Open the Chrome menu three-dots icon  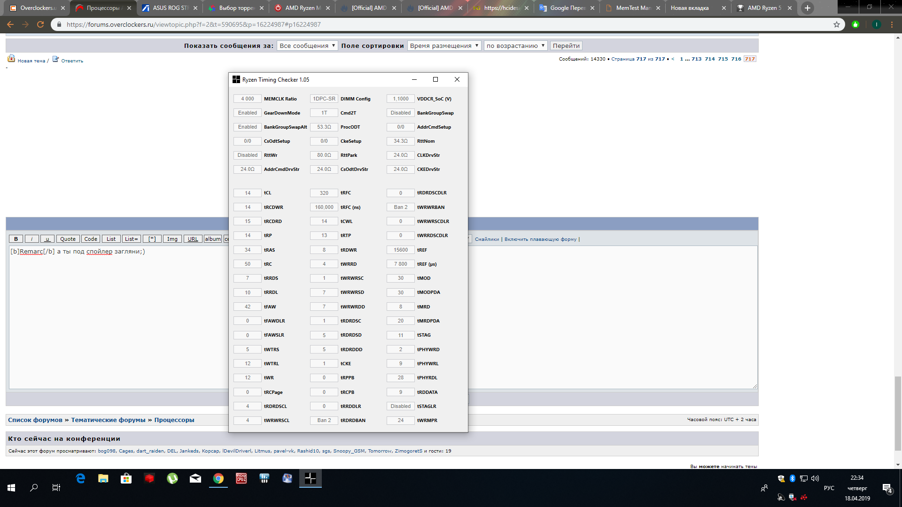(892, 24)
